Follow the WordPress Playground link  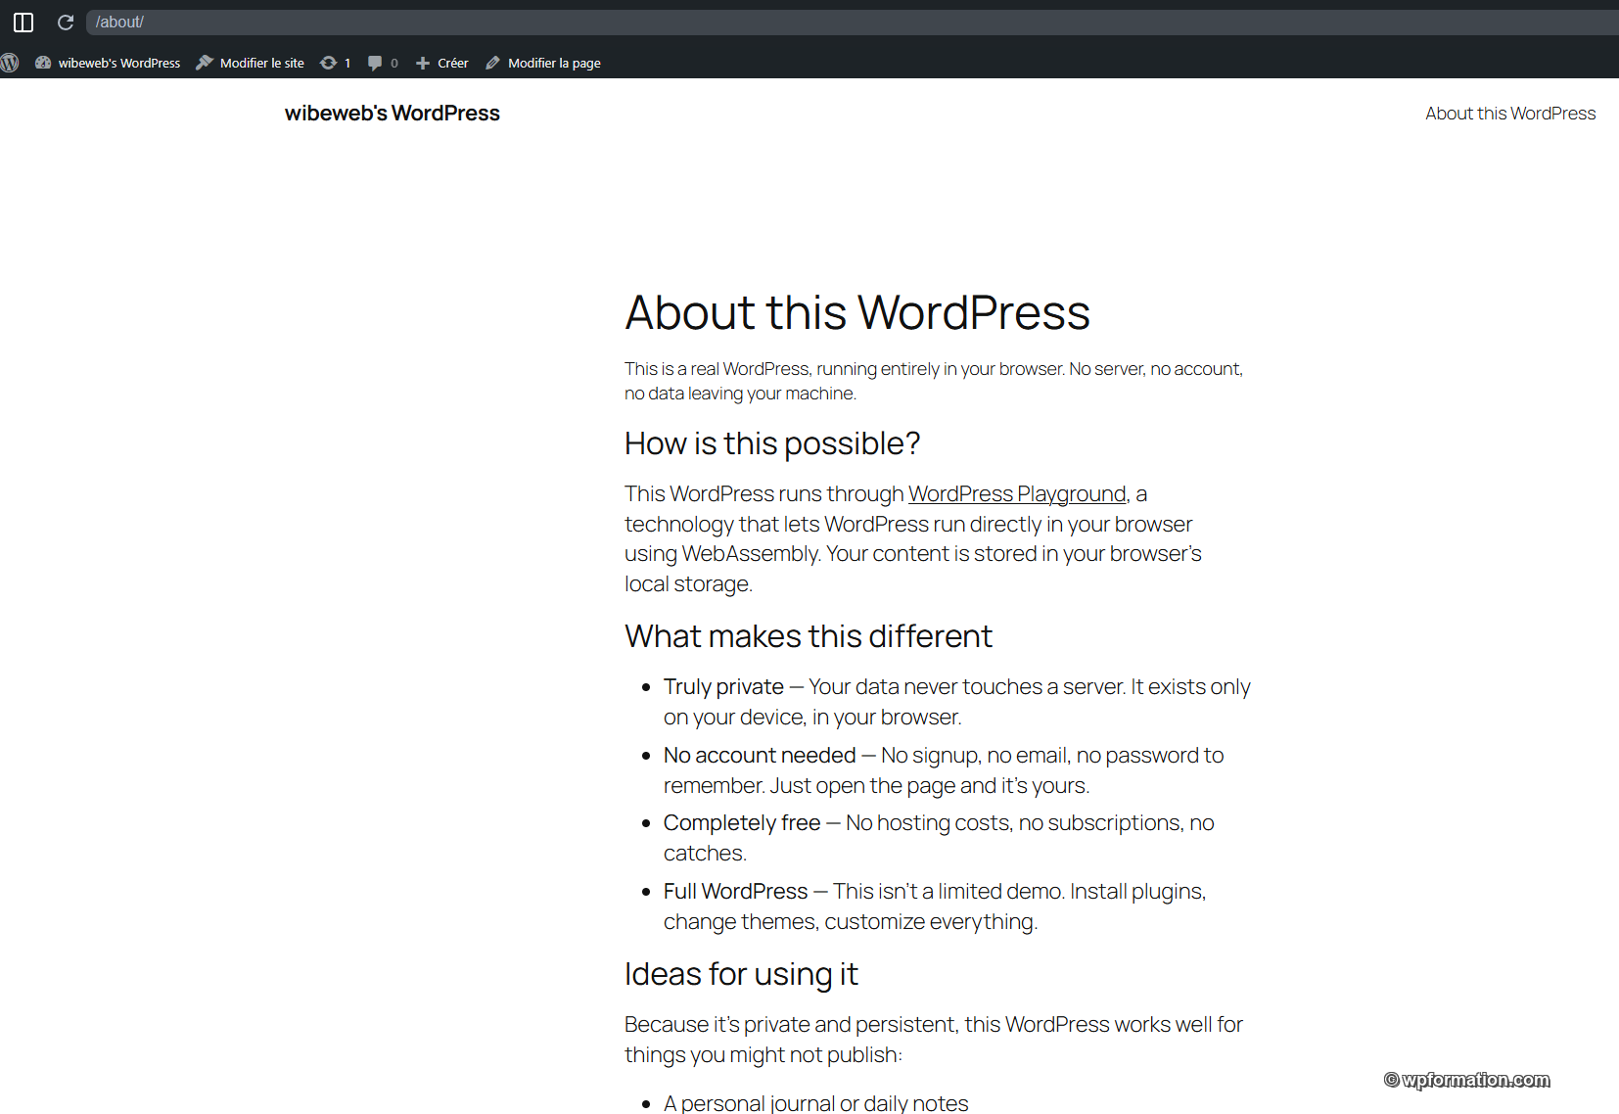coord(1017,494)
